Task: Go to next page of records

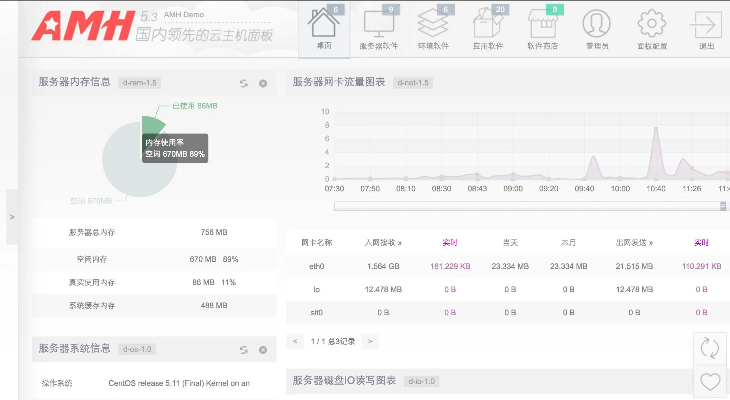Action: (x=370, y=341)
